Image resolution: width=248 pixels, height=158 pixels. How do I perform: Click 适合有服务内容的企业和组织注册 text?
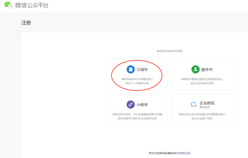137,118
